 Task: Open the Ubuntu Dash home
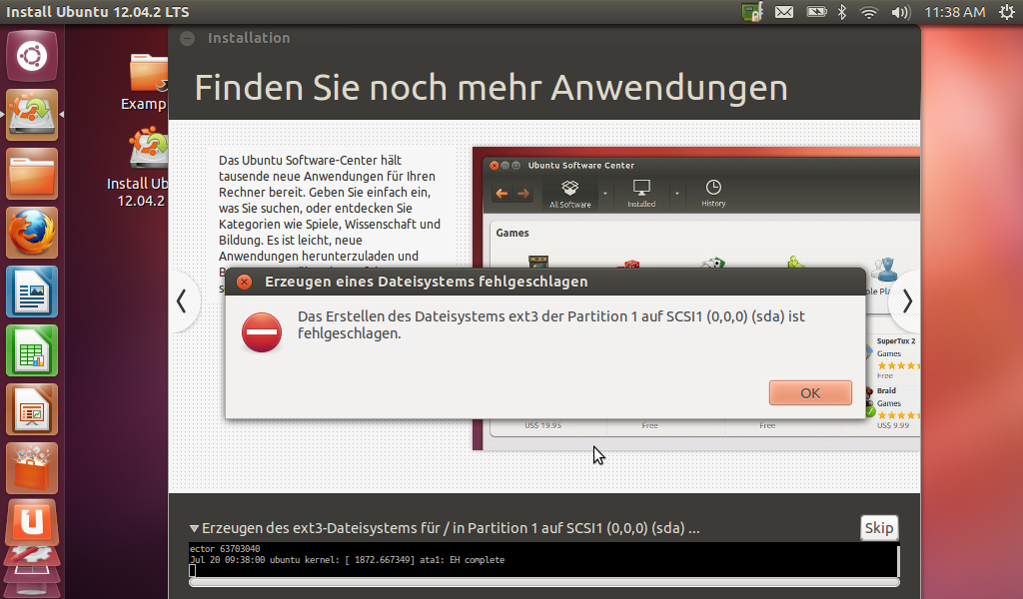coord(32,56)
